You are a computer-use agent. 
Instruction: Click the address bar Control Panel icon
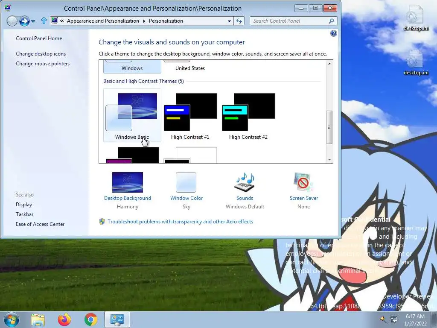pyautogui.click(x=55, y=20)
